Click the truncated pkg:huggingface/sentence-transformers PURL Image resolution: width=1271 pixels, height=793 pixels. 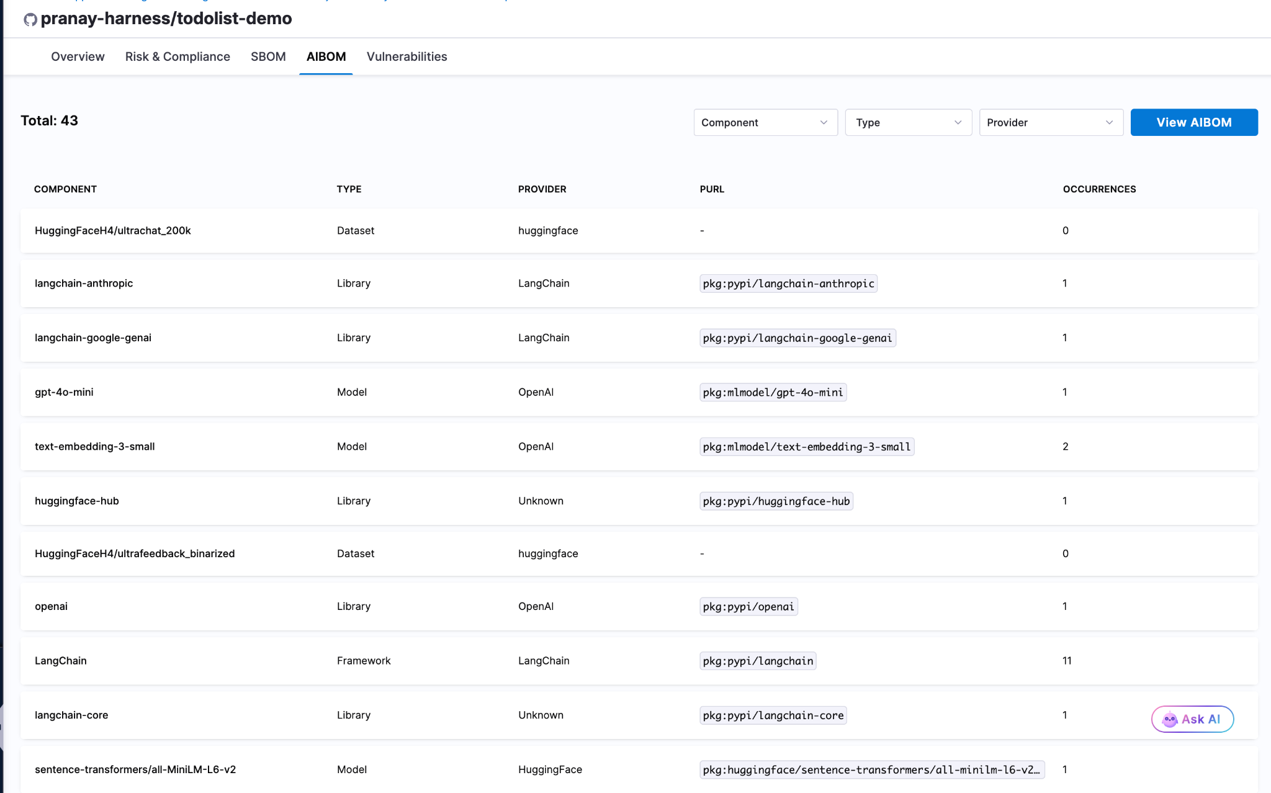tap(872, 769)
